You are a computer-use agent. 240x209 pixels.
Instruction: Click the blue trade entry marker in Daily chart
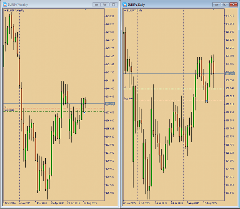coord(207,101)
